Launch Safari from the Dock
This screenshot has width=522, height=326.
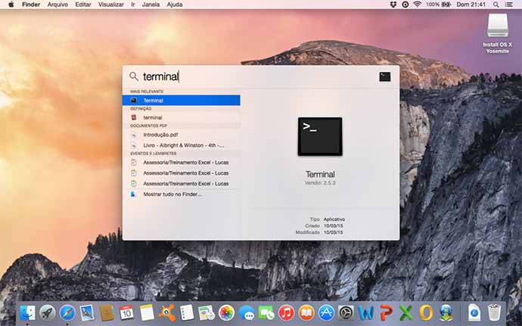67,312
